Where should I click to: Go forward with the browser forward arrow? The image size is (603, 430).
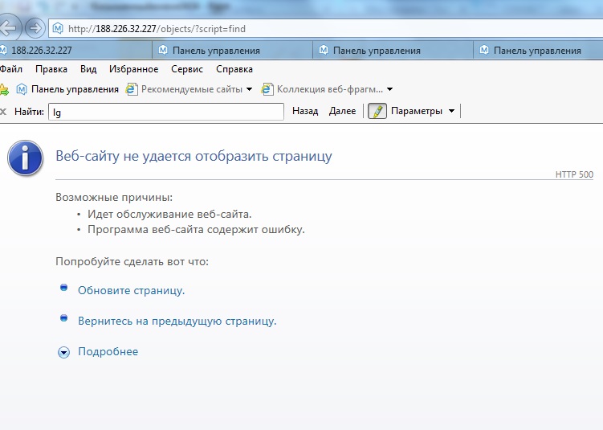(x=35, y=28)
